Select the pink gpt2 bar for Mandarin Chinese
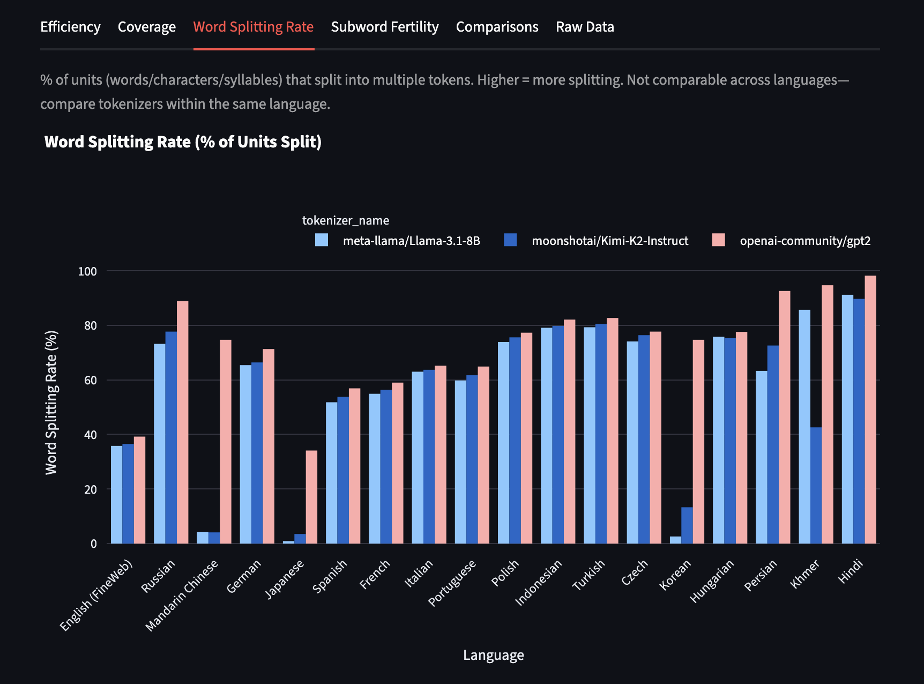Viewport: 924px width, 684px height. 226,442
